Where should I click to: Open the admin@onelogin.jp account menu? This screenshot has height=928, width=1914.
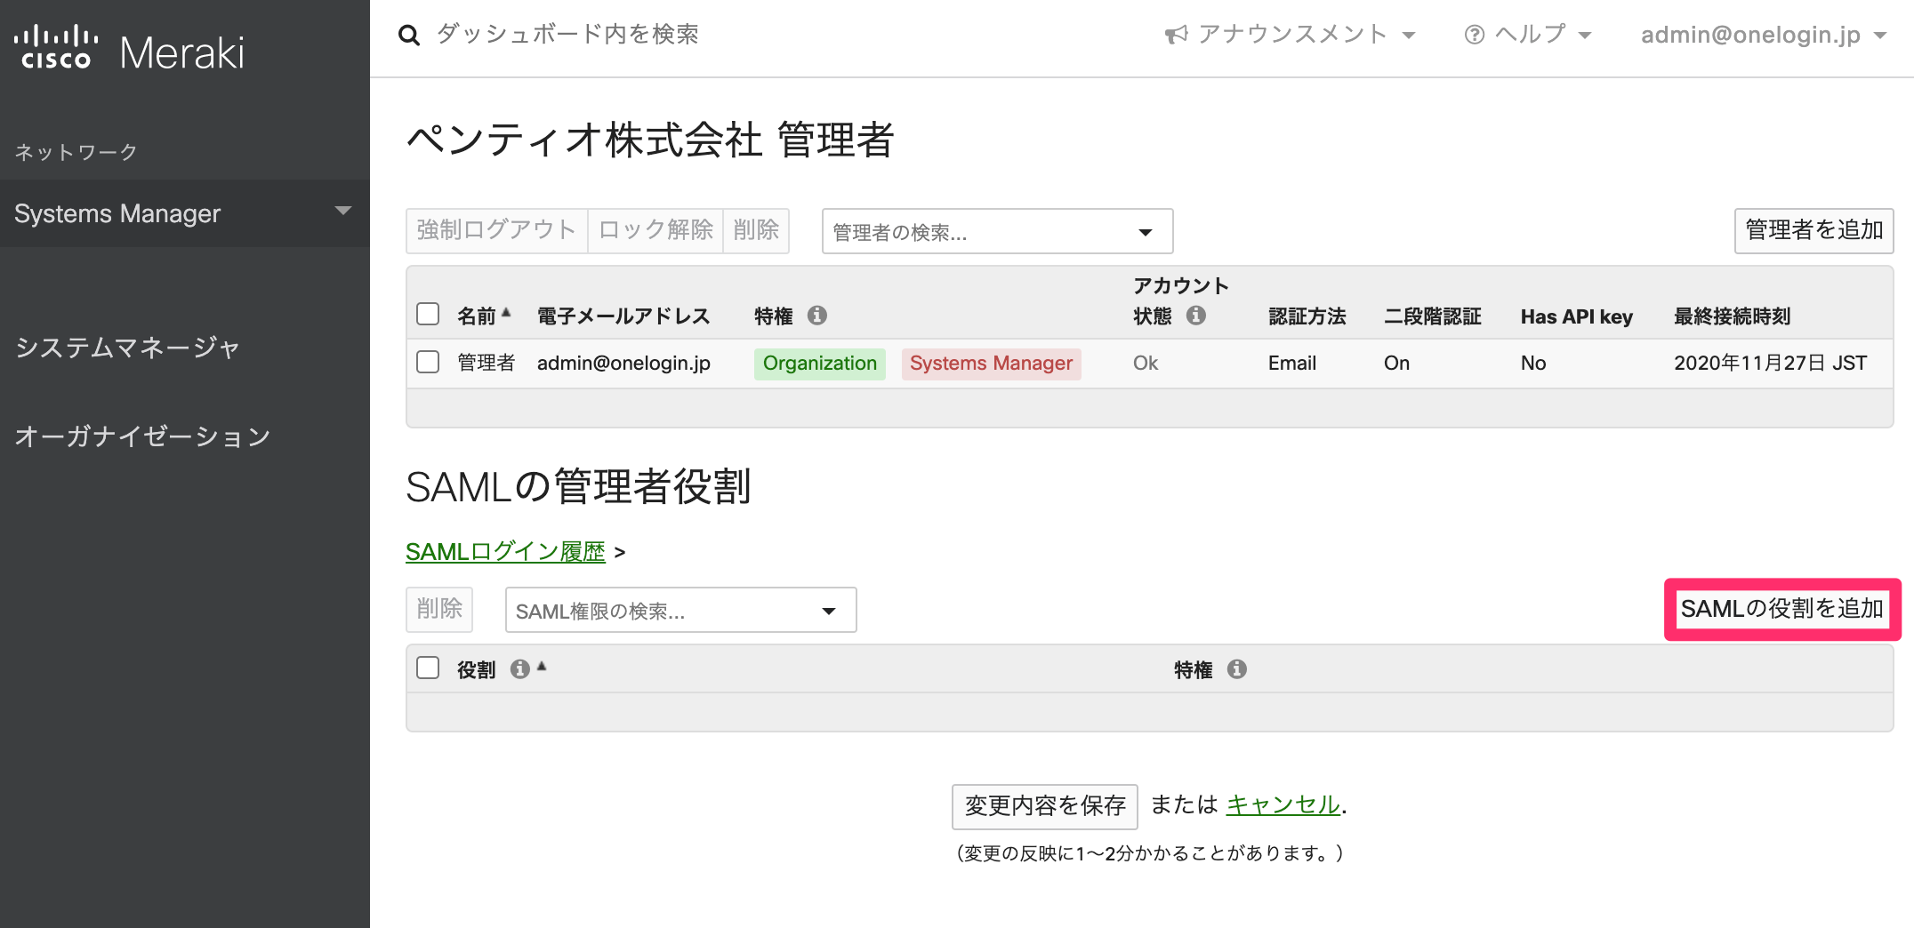[x=1764, y=35]
